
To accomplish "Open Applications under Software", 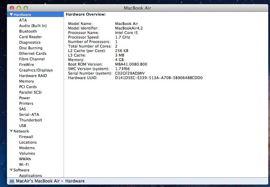I will click(x=31, y=175).
